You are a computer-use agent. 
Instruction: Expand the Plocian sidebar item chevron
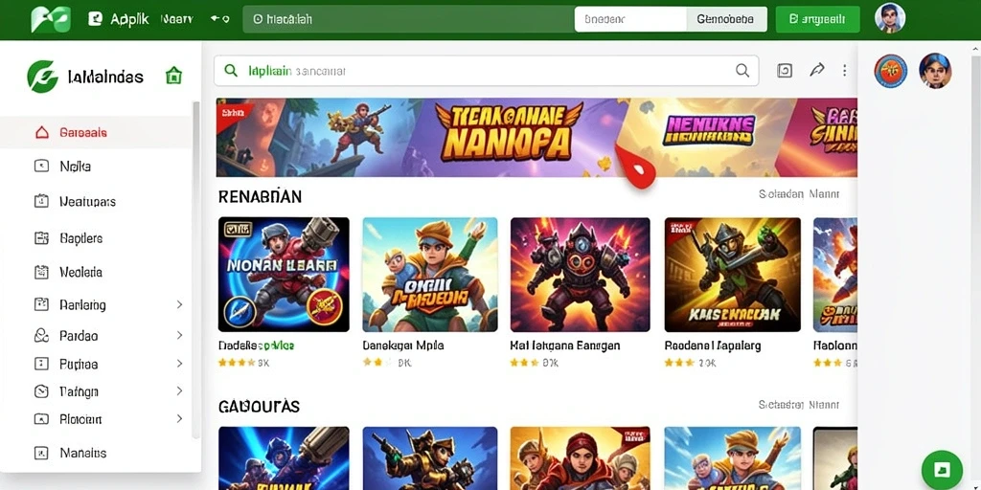[x=179, y=419]
